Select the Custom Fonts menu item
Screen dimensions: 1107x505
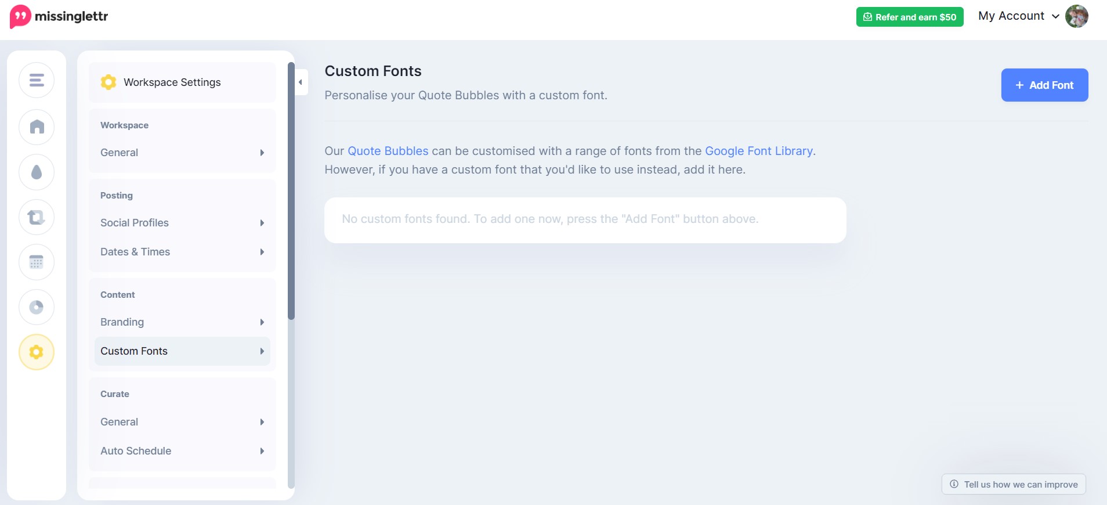182,351
